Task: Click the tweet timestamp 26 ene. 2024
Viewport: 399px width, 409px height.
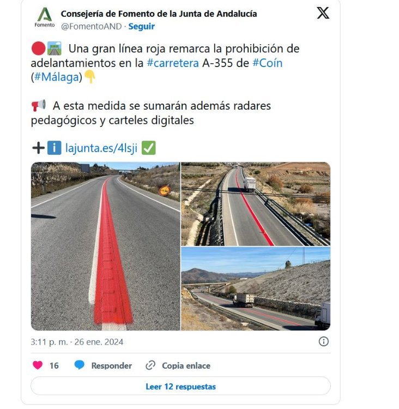Action: click(x=99, y=342)
